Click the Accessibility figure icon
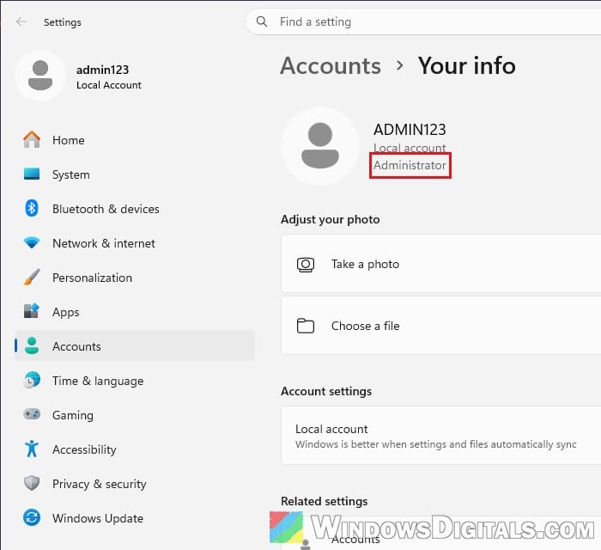The image size is (601, 550). pyautogui.click(x=32, y=449)
